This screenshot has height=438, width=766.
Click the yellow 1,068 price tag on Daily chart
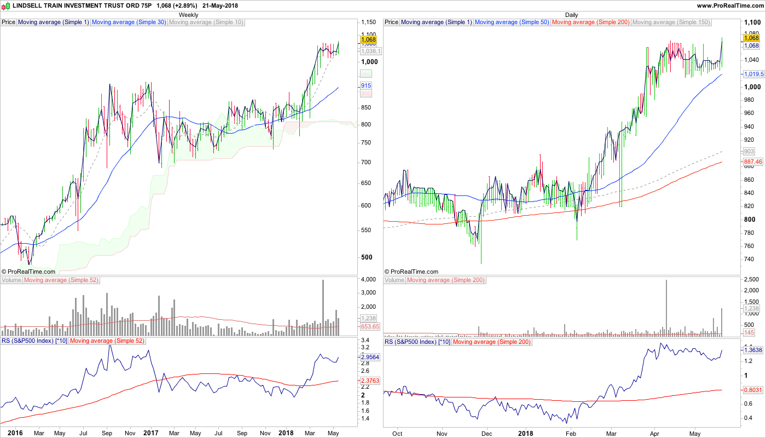tap(751, 38)
